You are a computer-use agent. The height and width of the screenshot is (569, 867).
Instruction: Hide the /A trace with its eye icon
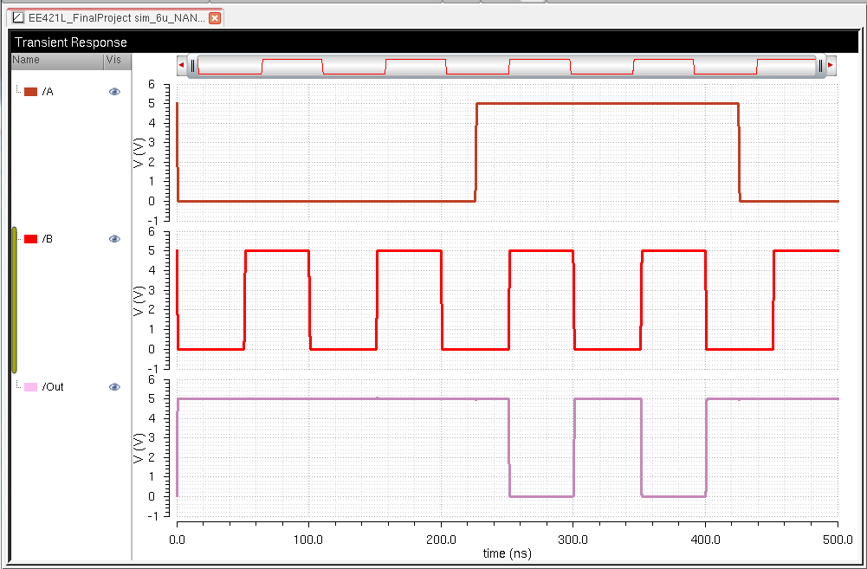point(114,91)
